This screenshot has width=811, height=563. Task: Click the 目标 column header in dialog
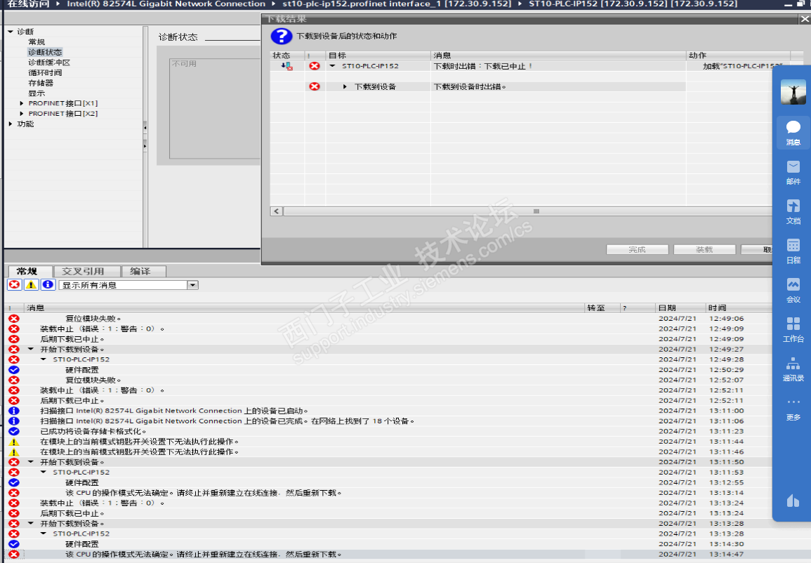tap(378, 55)
